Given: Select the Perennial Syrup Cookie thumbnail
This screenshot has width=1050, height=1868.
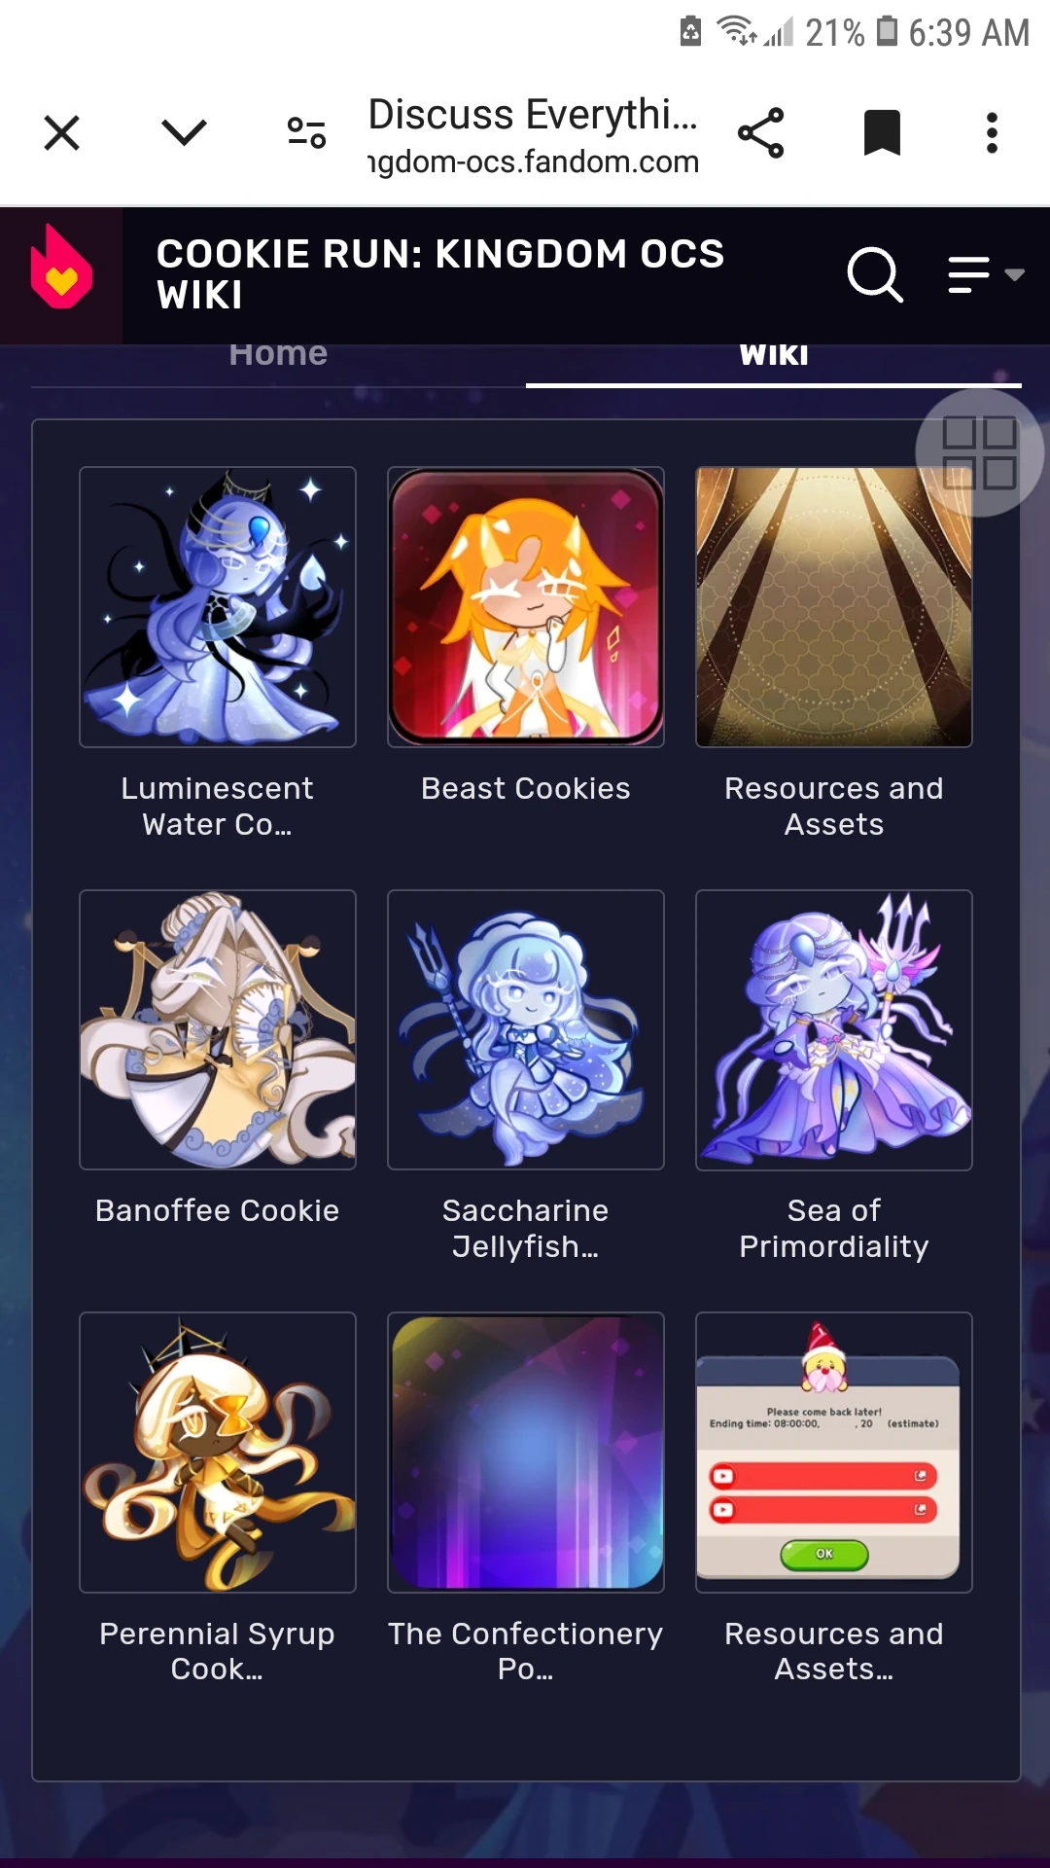Looking at the screenshot, I should (x=218, y=1453).
